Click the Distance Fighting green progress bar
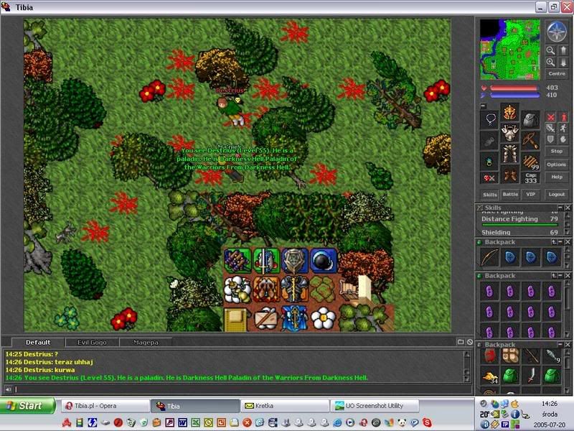Viewport: 574px width, 431px height. pos(519,225)
